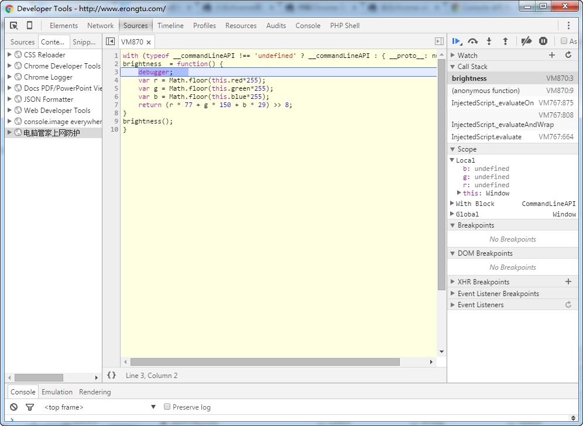This screenshot has width=583, height=426.
Task: Expand Event Listener Breakpoints section
Action: (x=452, y=294)
